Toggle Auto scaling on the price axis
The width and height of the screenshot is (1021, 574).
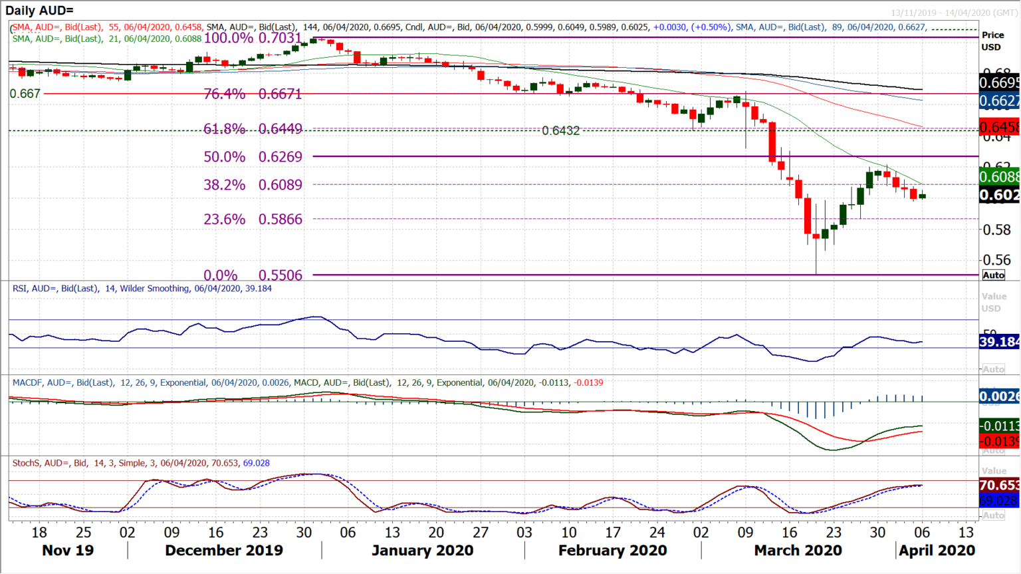(993, 274)
